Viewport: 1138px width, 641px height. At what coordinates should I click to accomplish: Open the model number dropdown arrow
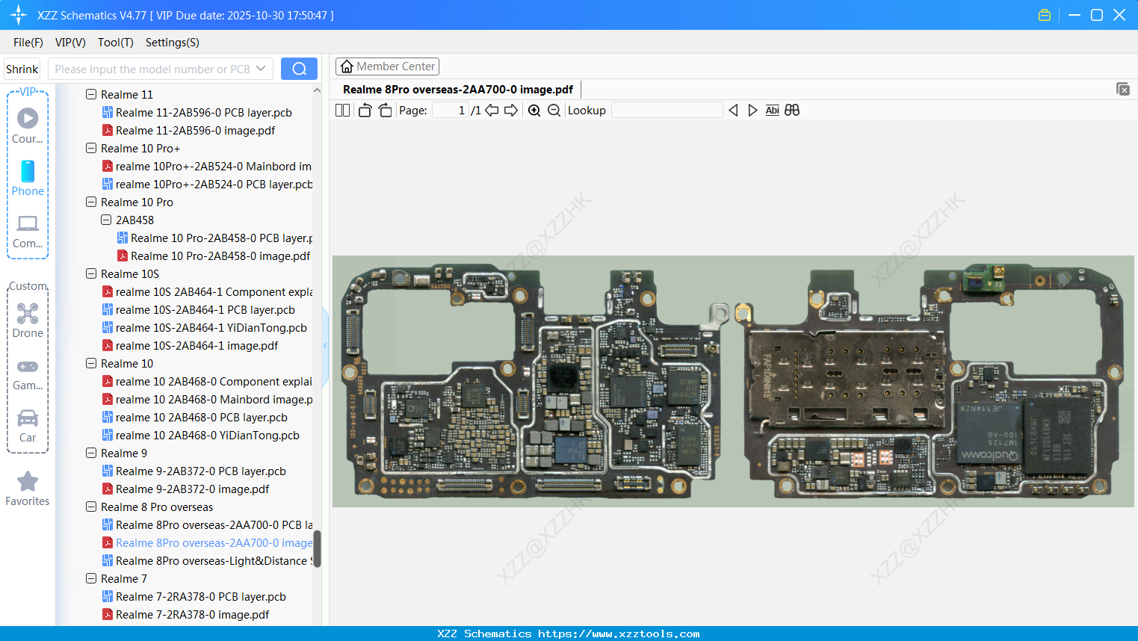(x=261, y=69)
